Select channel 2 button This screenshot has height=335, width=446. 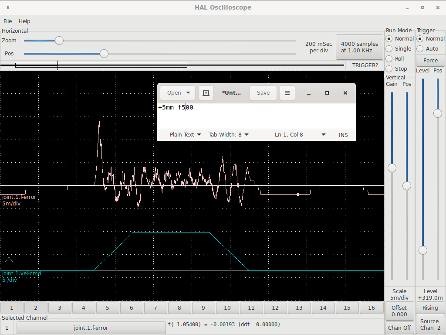coord(36,308)
